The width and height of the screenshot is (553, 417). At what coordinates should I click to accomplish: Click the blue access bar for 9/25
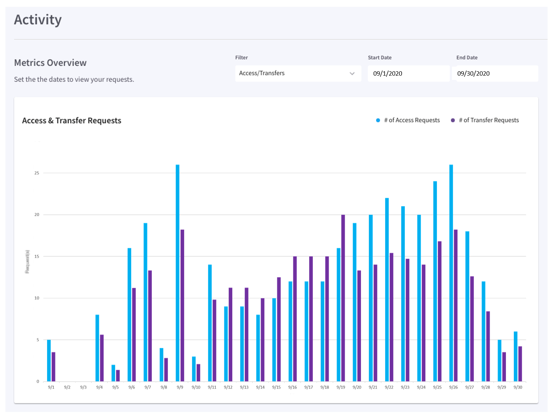435,281
